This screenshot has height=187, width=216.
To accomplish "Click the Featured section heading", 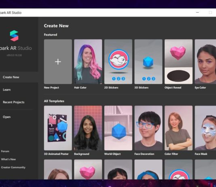I will pos(51,35).
